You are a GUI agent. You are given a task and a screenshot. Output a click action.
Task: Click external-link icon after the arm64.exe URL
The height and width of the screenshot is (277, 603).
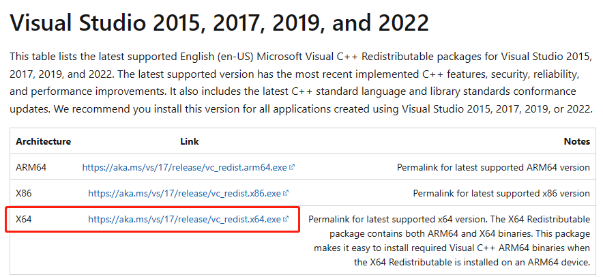pyautogui.click(x=292, y=167)
